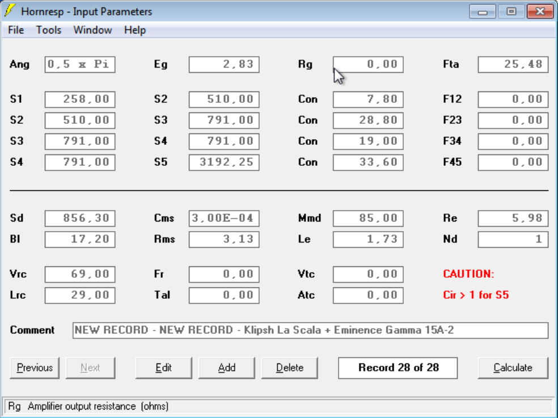Delete the current record
Viewport: 558px width, 418px height.
pyautogui.click(x=290, y=368)
